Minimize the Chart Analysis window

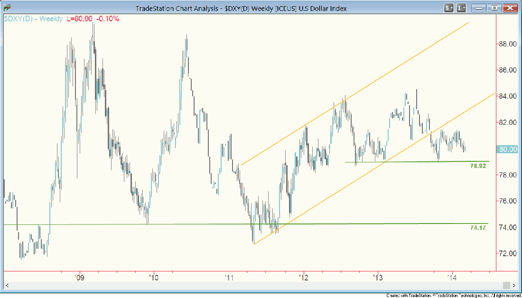click(x=480, y=8)
